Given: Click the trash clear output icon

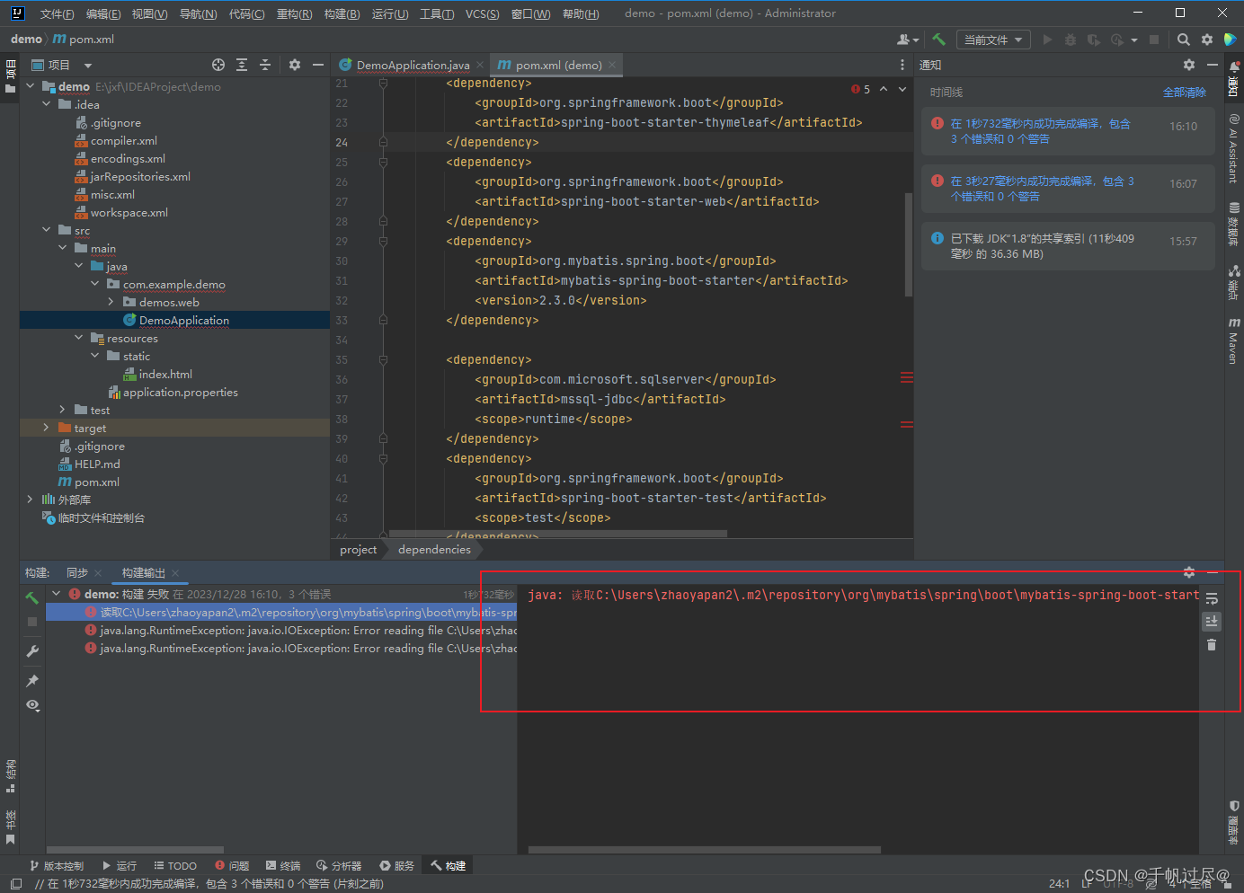Looking at the screenshot, I should point(1212,644).
